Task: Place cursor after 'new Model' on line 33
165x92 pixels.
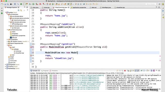Action: coord(78,53)
